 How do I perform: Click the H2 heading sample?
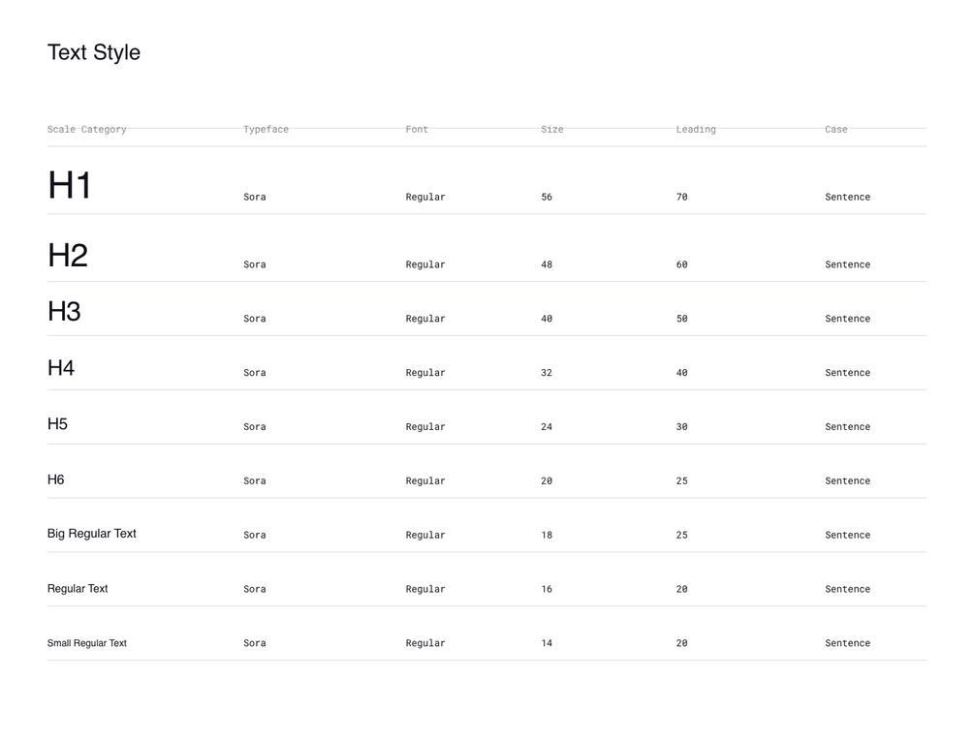pyautogui.click(x=68, y=255)
